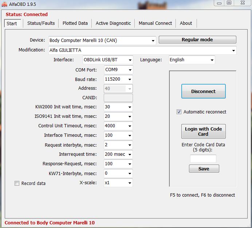Select the Start tab
This screenshot has height=228, width=252.
pyautogui.click(x=12, y=23)
